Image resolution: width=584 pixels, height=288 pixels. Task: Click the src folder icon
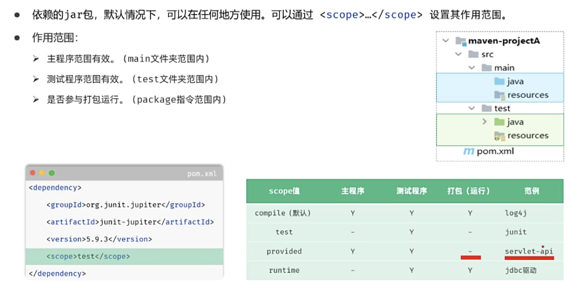click(x=474, y=54)
